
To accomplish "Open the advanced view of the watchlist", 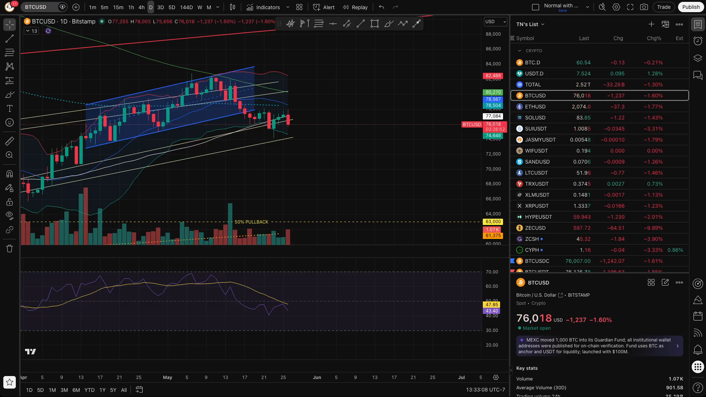I will (x=665, y=24).
